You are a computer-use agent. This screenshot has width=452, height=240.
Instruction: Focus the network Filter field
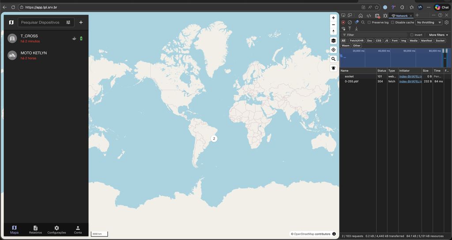click(375, 35)
